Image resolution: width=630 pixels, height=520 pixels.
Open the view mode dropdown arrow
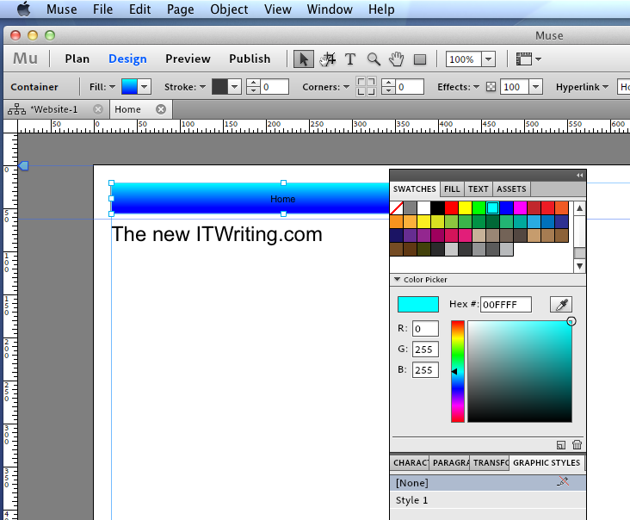(538, 59)
